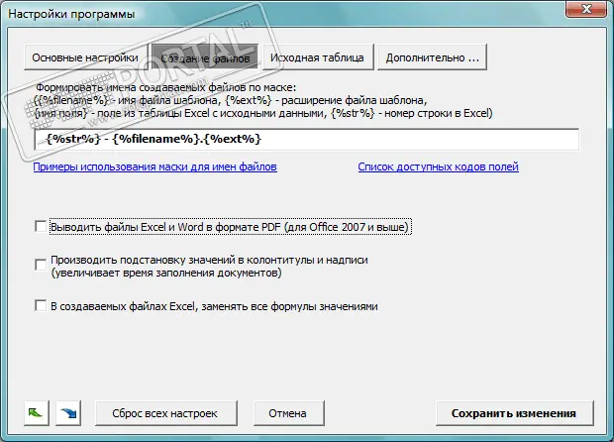Screen dimensions: 614x442
Task: Open the Дополнительно ... tab
Action: tap(433, 57)
